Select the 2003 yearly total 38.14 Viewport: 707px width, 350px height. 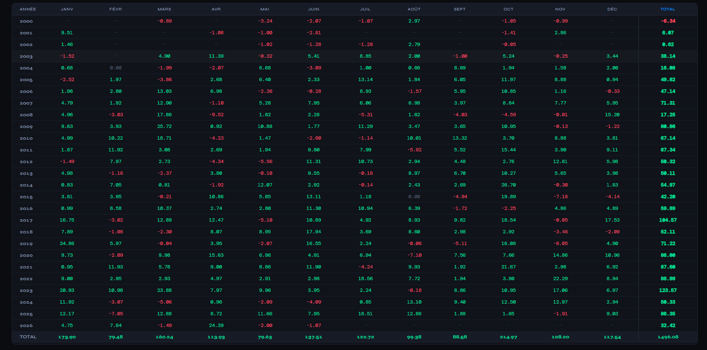coord(668,56)
